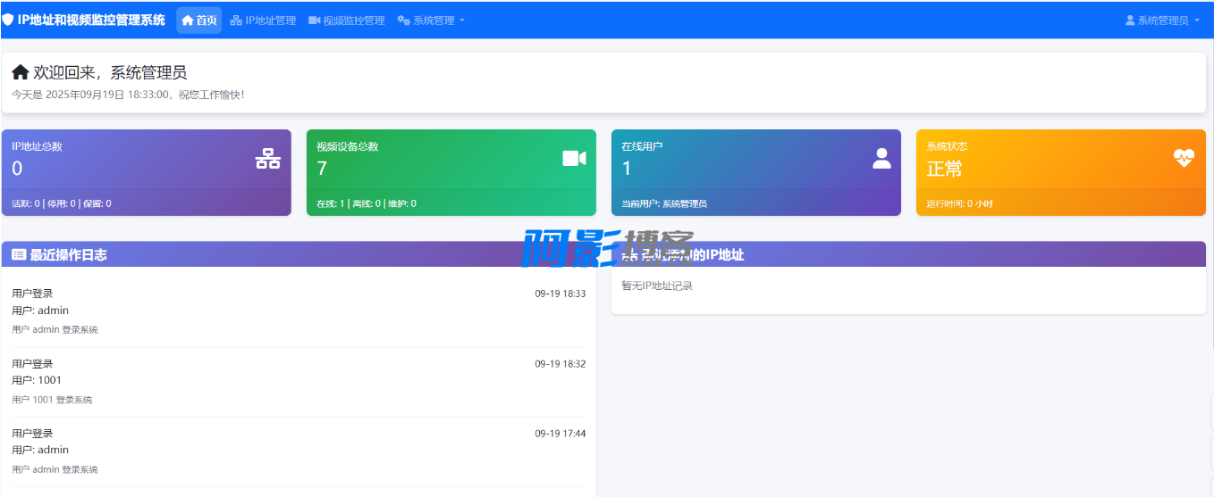Select the 09-19 17:44 admin login entry
This screenshot has height=497, width=1214.
[299, 451]
